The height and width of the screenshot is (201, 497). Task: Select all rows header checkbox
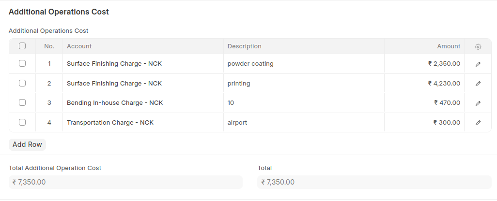point(22,46)
